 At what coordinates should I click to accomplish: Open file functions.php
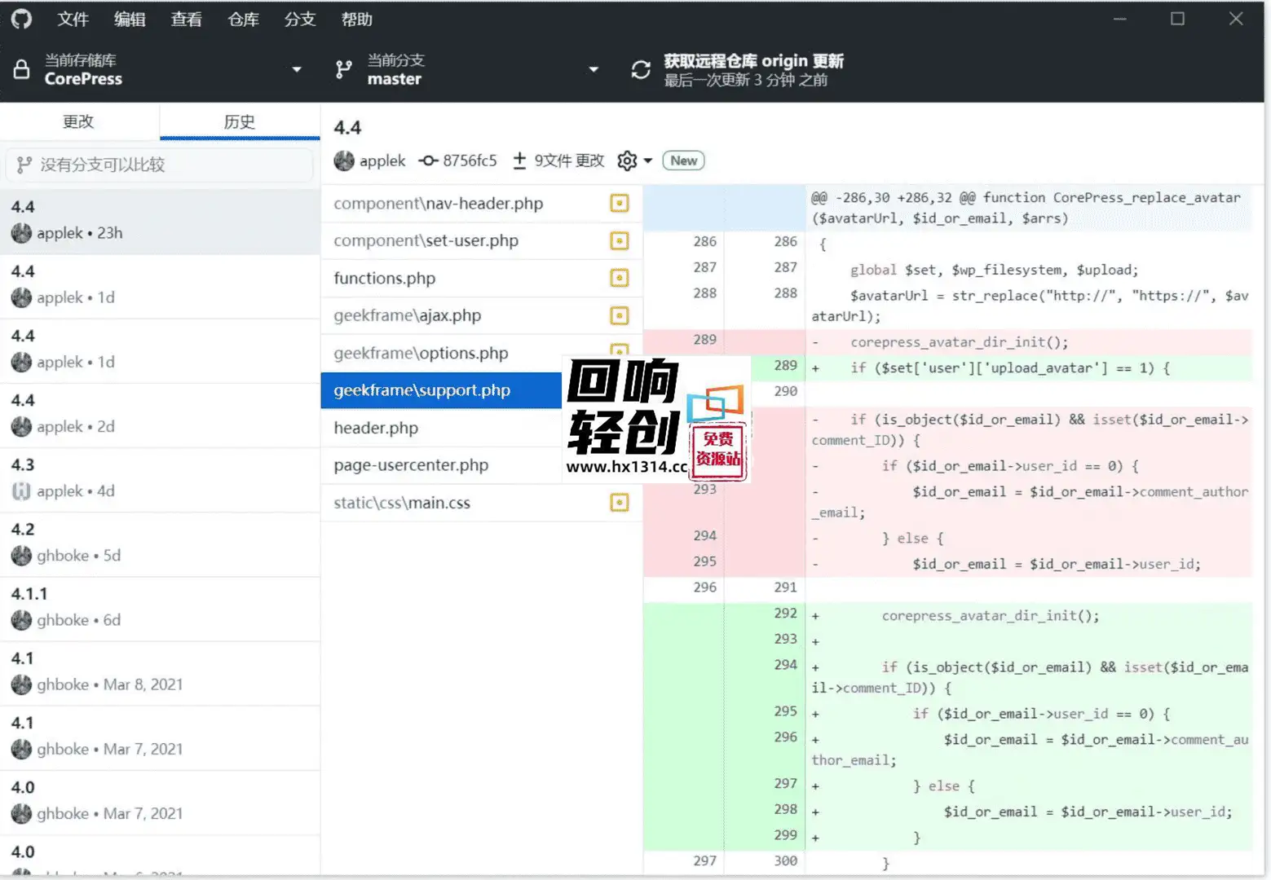click(482, 279)
